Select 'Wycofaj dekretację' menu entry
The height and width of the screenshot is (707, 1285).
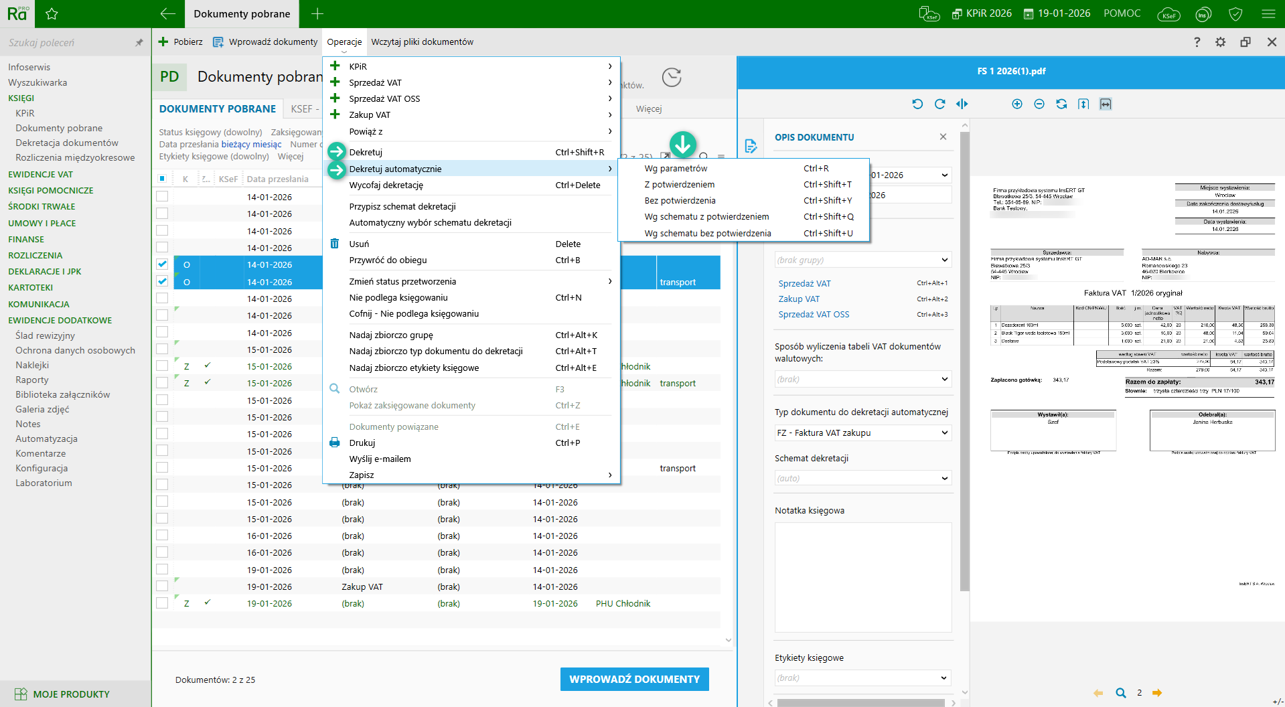pyautogui.click(x=386, y=185)
